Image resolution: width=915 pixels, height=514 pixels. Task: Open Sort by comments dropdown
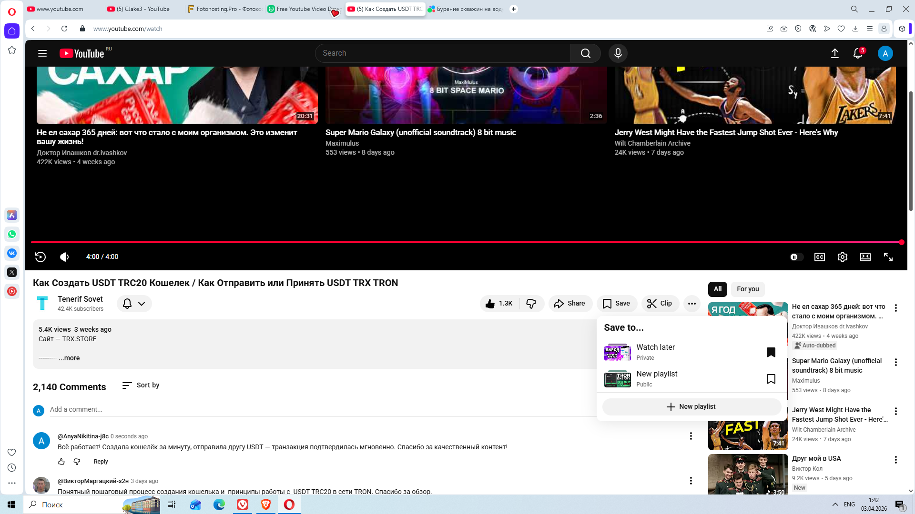coord(141,385)
